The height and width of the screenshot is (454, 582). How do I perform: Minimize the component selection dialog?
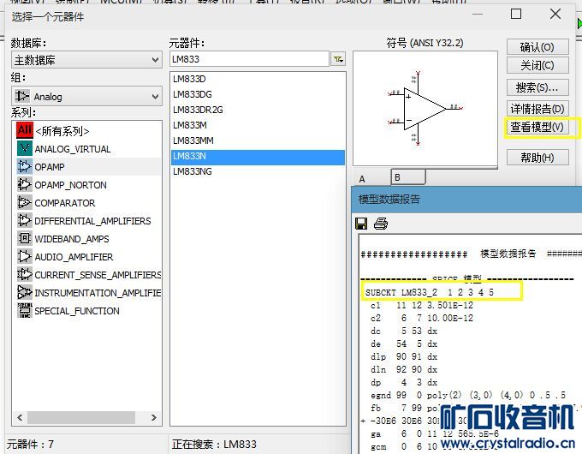[478, 14]
